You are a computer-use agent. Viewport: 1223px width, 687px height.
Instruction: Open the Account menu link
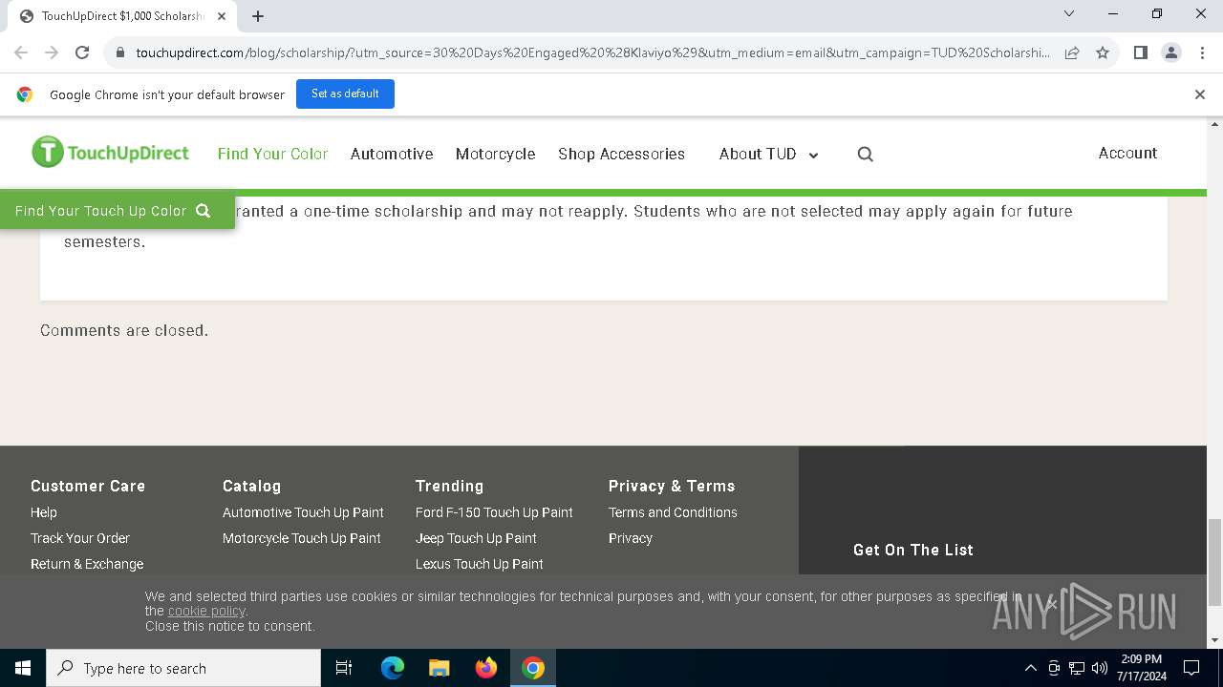[x=1127, y=153]
